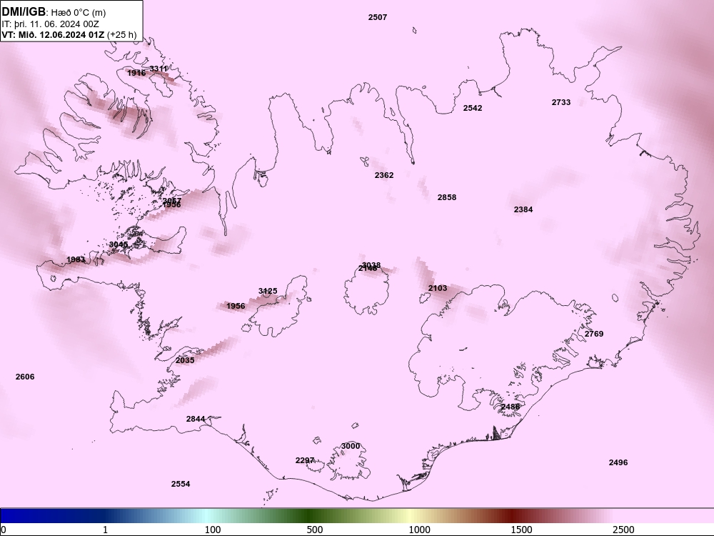Select the 2488 value label

coord(510,407)
